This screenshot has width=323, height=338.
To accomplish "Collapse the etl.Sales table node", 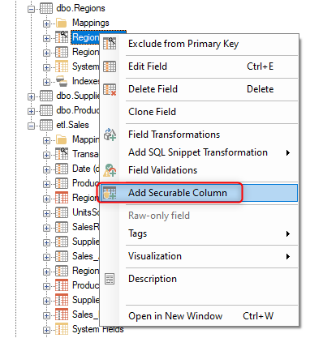I will click(32, 126).
